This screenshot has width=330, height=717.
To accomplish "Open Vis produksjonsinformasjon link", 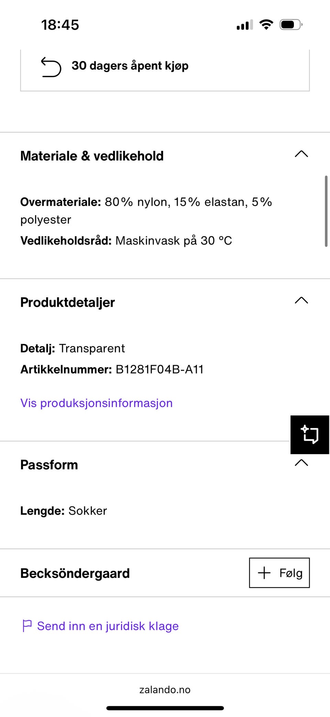I will (x=96, y=403).
